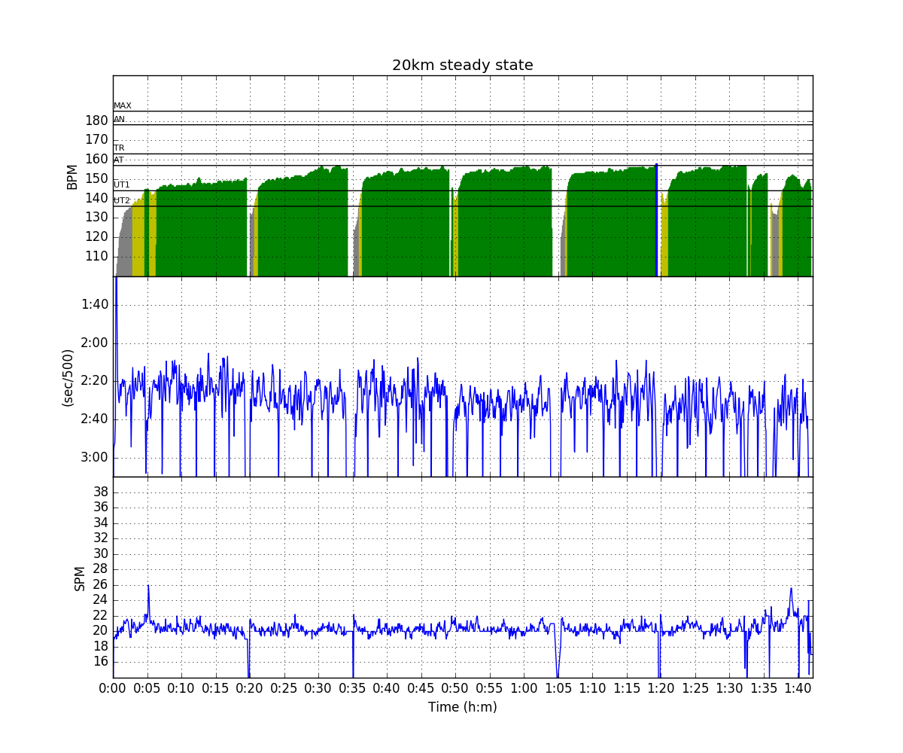903x753 pixels.
Task: Select the AT zone label
Action: [x=119, y=160]
